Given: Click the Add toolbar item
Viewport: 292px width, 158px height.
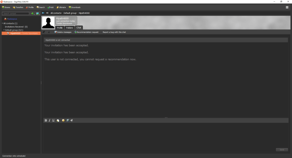Looking at the screenshot, I should point(50,7).
